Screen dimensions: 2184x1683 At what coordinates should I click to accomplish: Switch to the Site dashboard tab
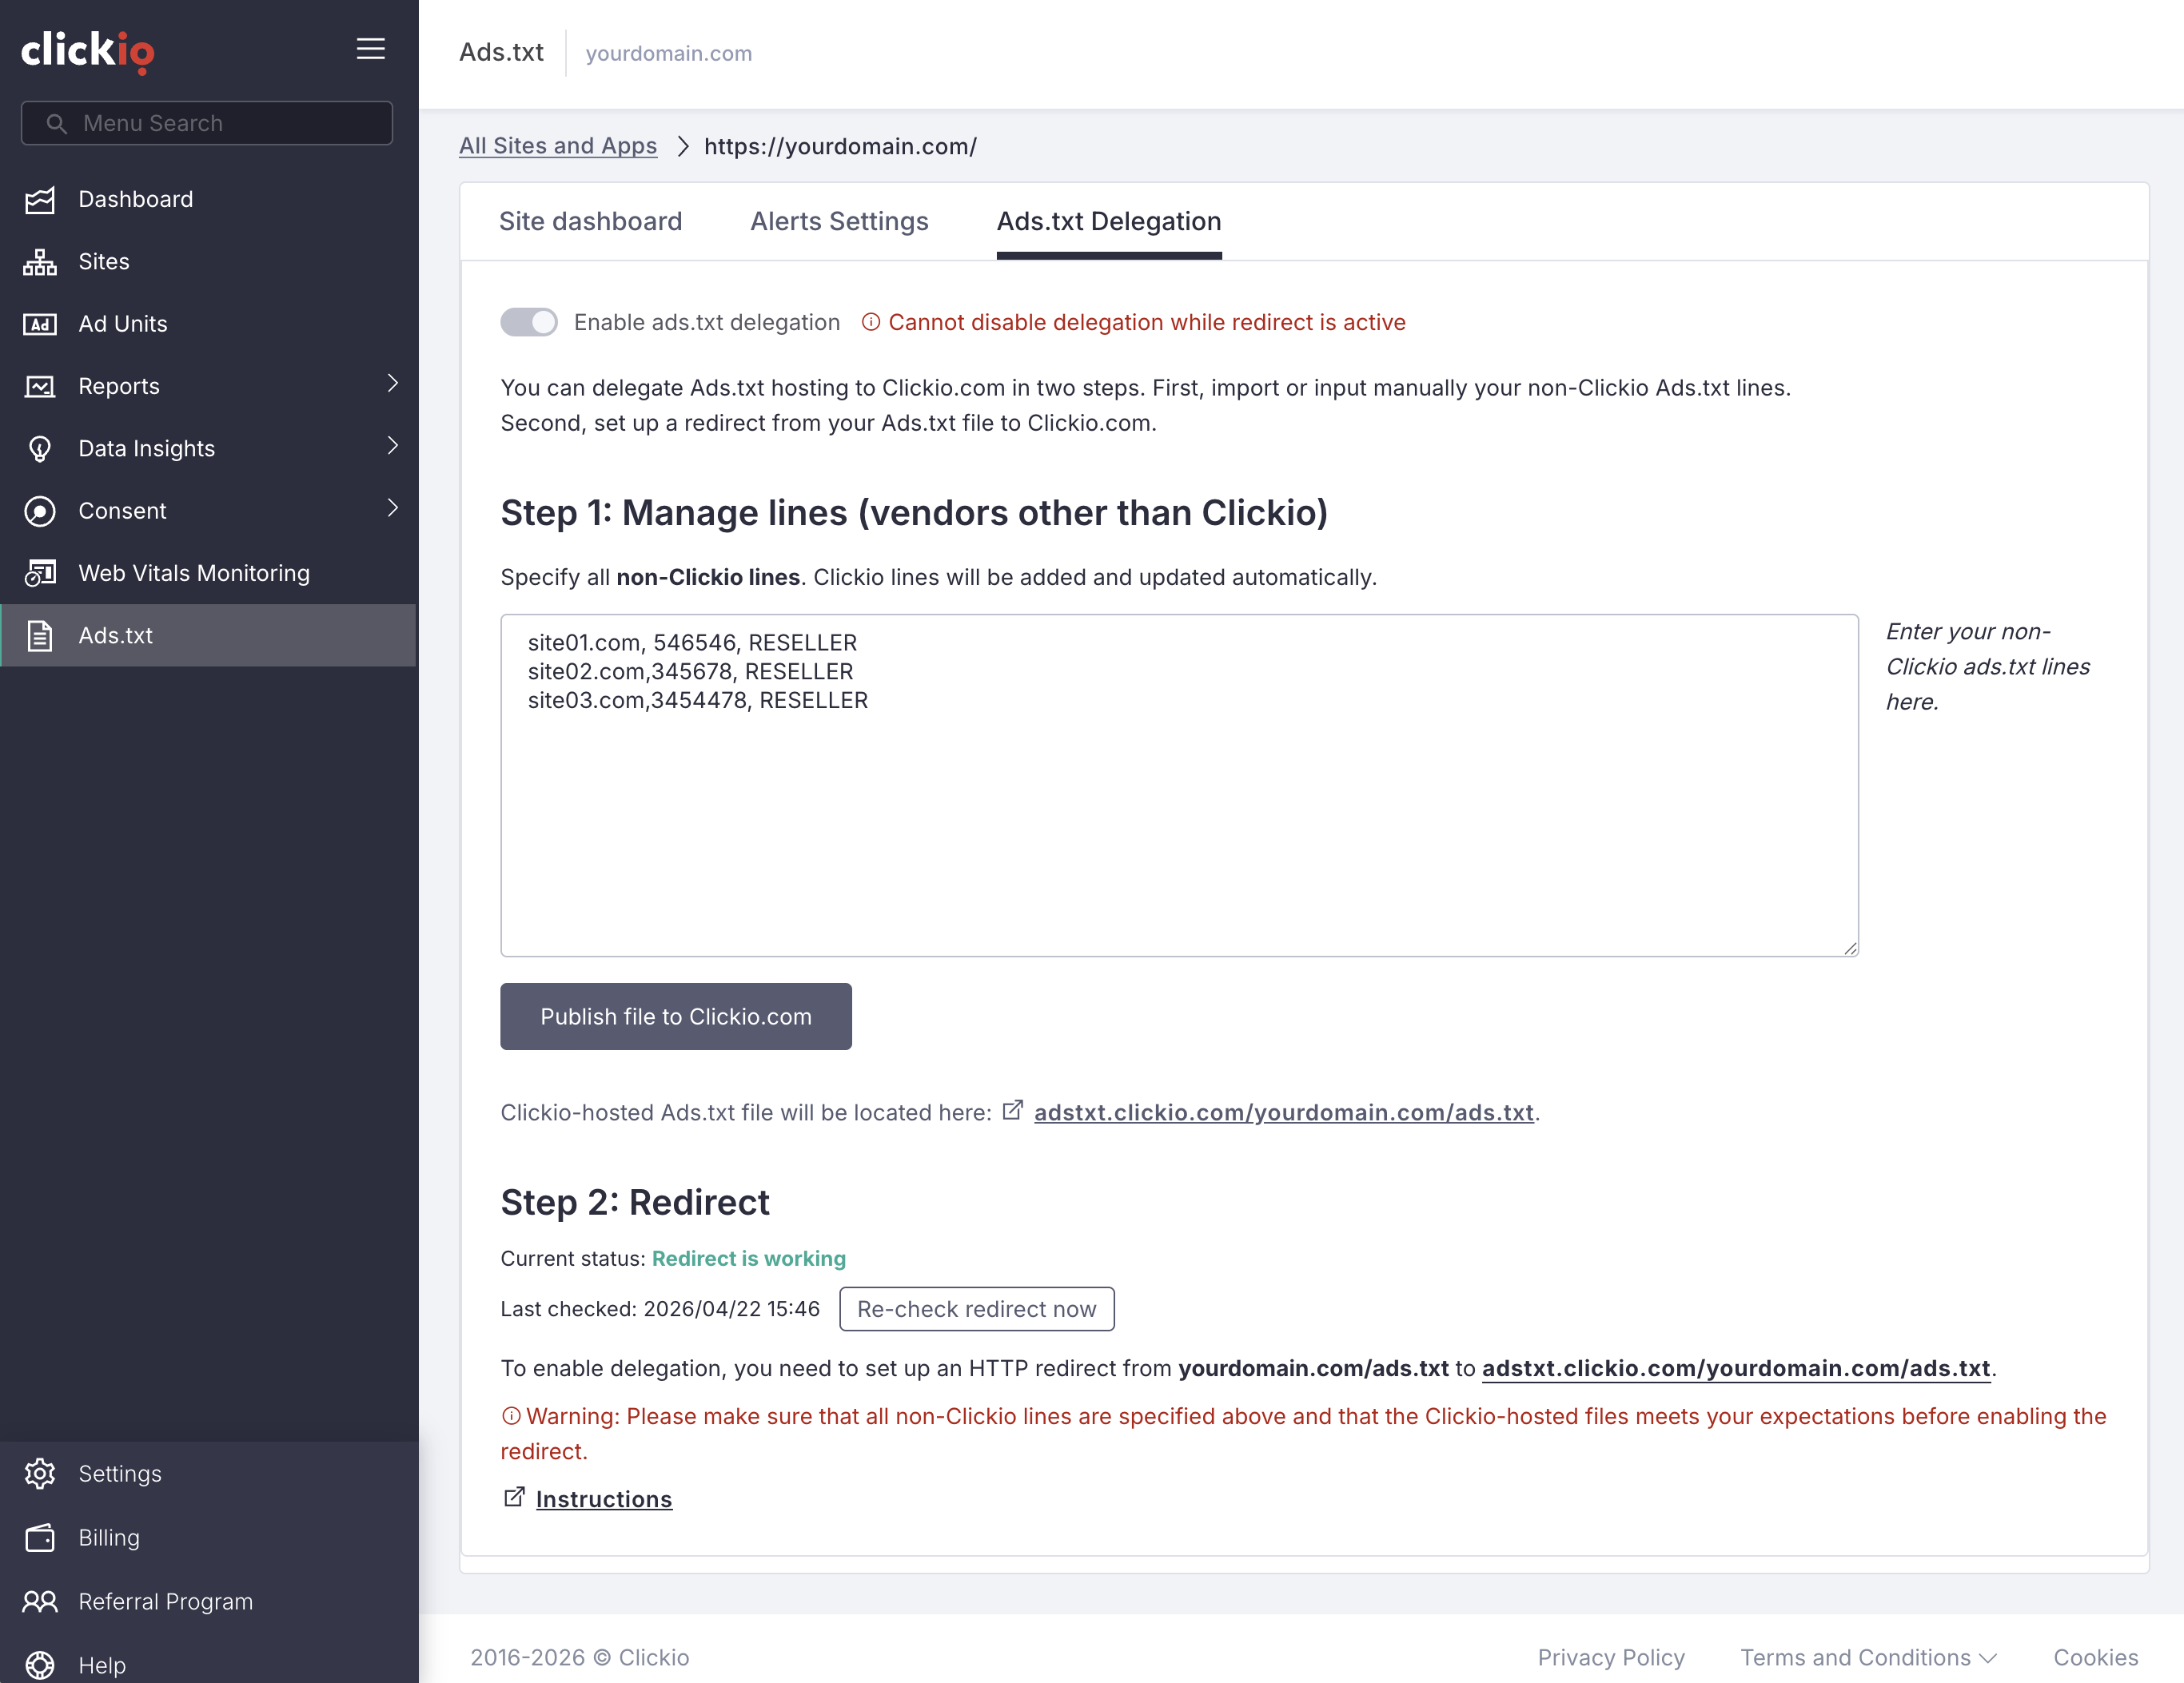coord(590,221)
